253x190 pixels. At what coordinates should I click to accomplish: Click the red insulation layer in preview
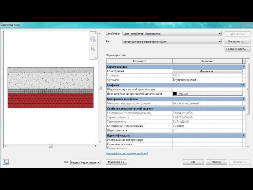tap(51, 101)
